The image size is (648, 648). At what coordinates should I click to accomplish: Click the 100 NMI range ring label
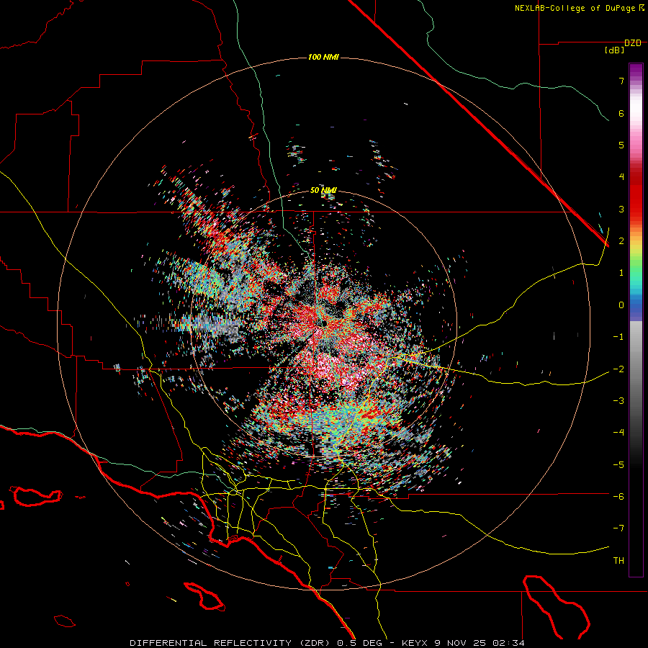point(323,57)
